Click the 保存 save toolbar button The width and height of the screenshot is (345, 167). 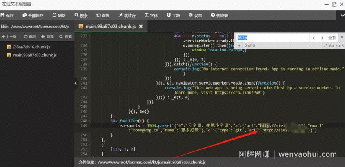tap(7, 16)
